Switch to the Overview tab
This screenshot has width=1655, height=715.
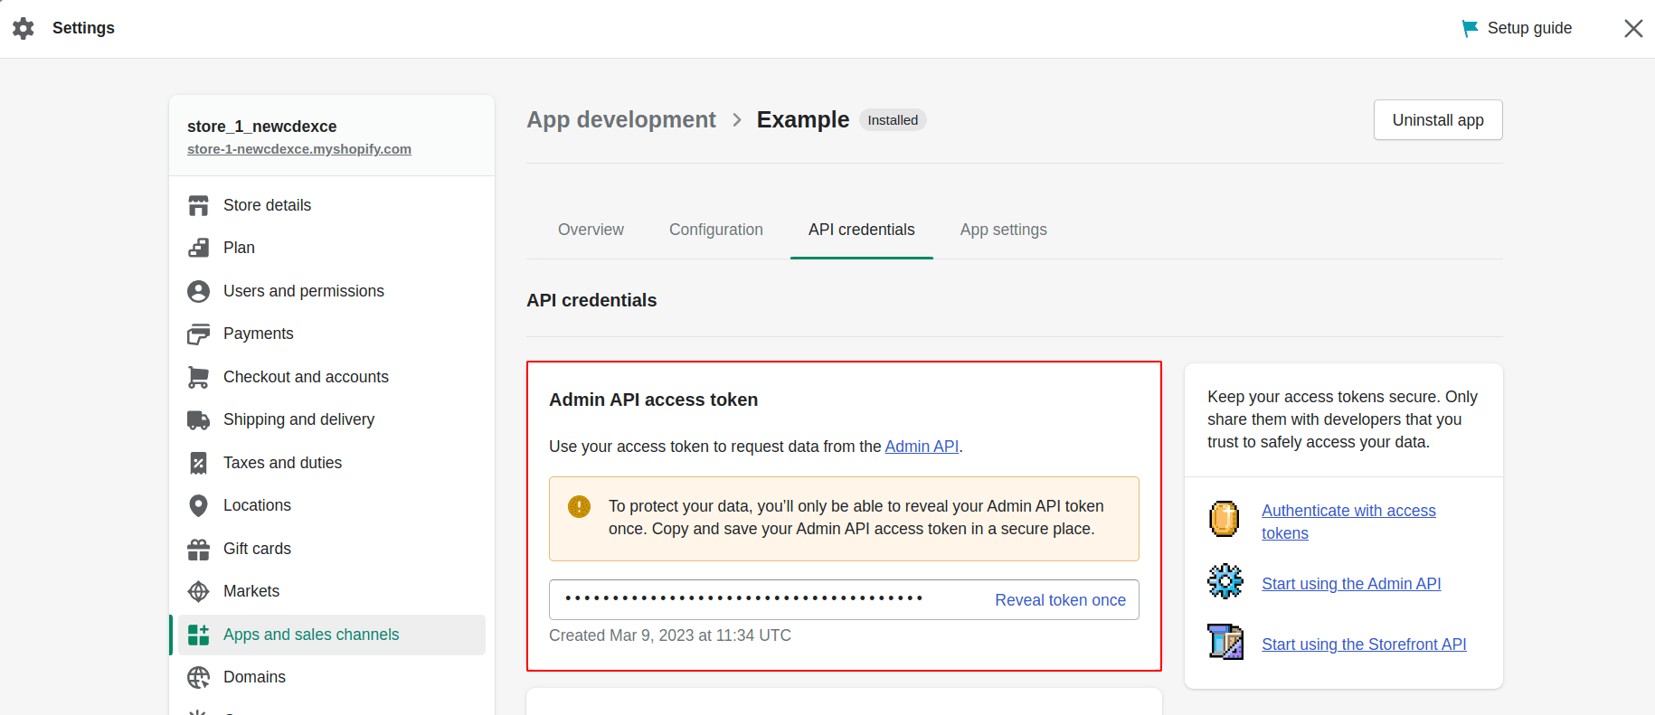coord(591,230)
